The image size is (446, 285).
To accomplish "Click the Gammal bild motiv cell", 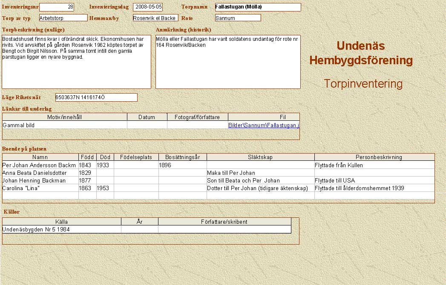I will point(64,125).
